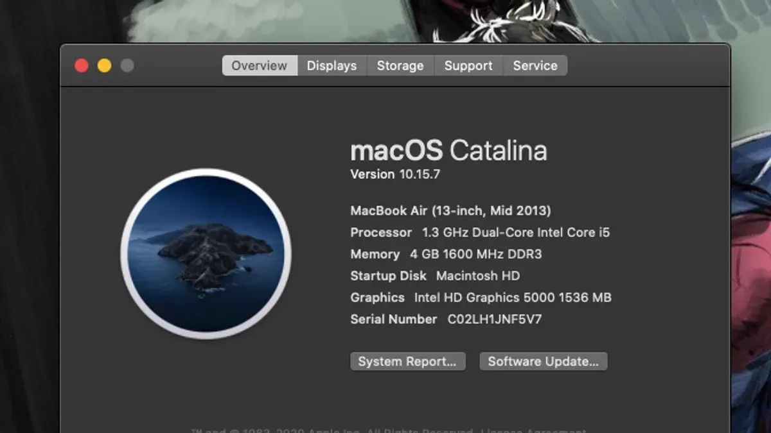The width and height of the screenshot is (771, 433).
Task: Click the serial number C02LH1JNF5V7
Action: (x=495, y=319)
